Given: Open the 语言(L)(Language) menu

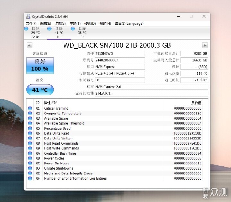Looking at the screenshot, I should point(129,23).
